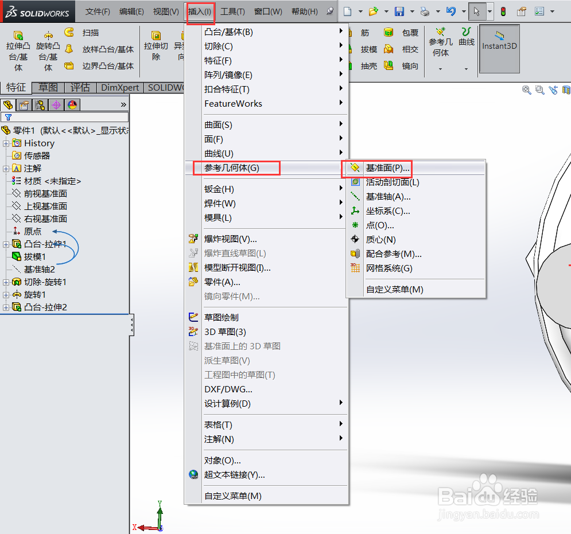
Task: Open PropertyManager tab icon
Action: point(24,105)
